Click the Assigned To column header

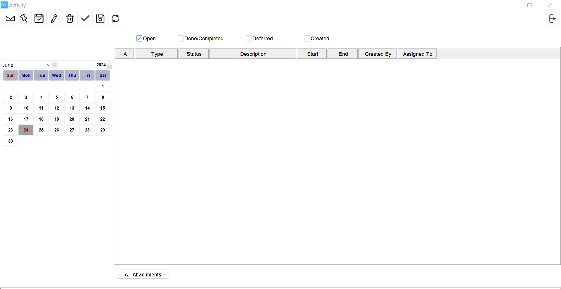coord(417,54)
